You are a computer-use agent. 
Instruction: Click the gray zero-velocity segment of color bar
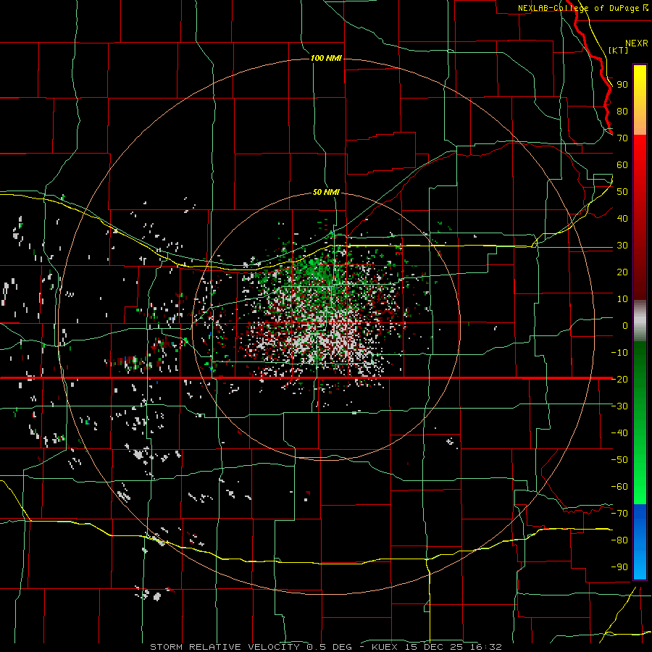pyautogui.click(x=640, y=320)
